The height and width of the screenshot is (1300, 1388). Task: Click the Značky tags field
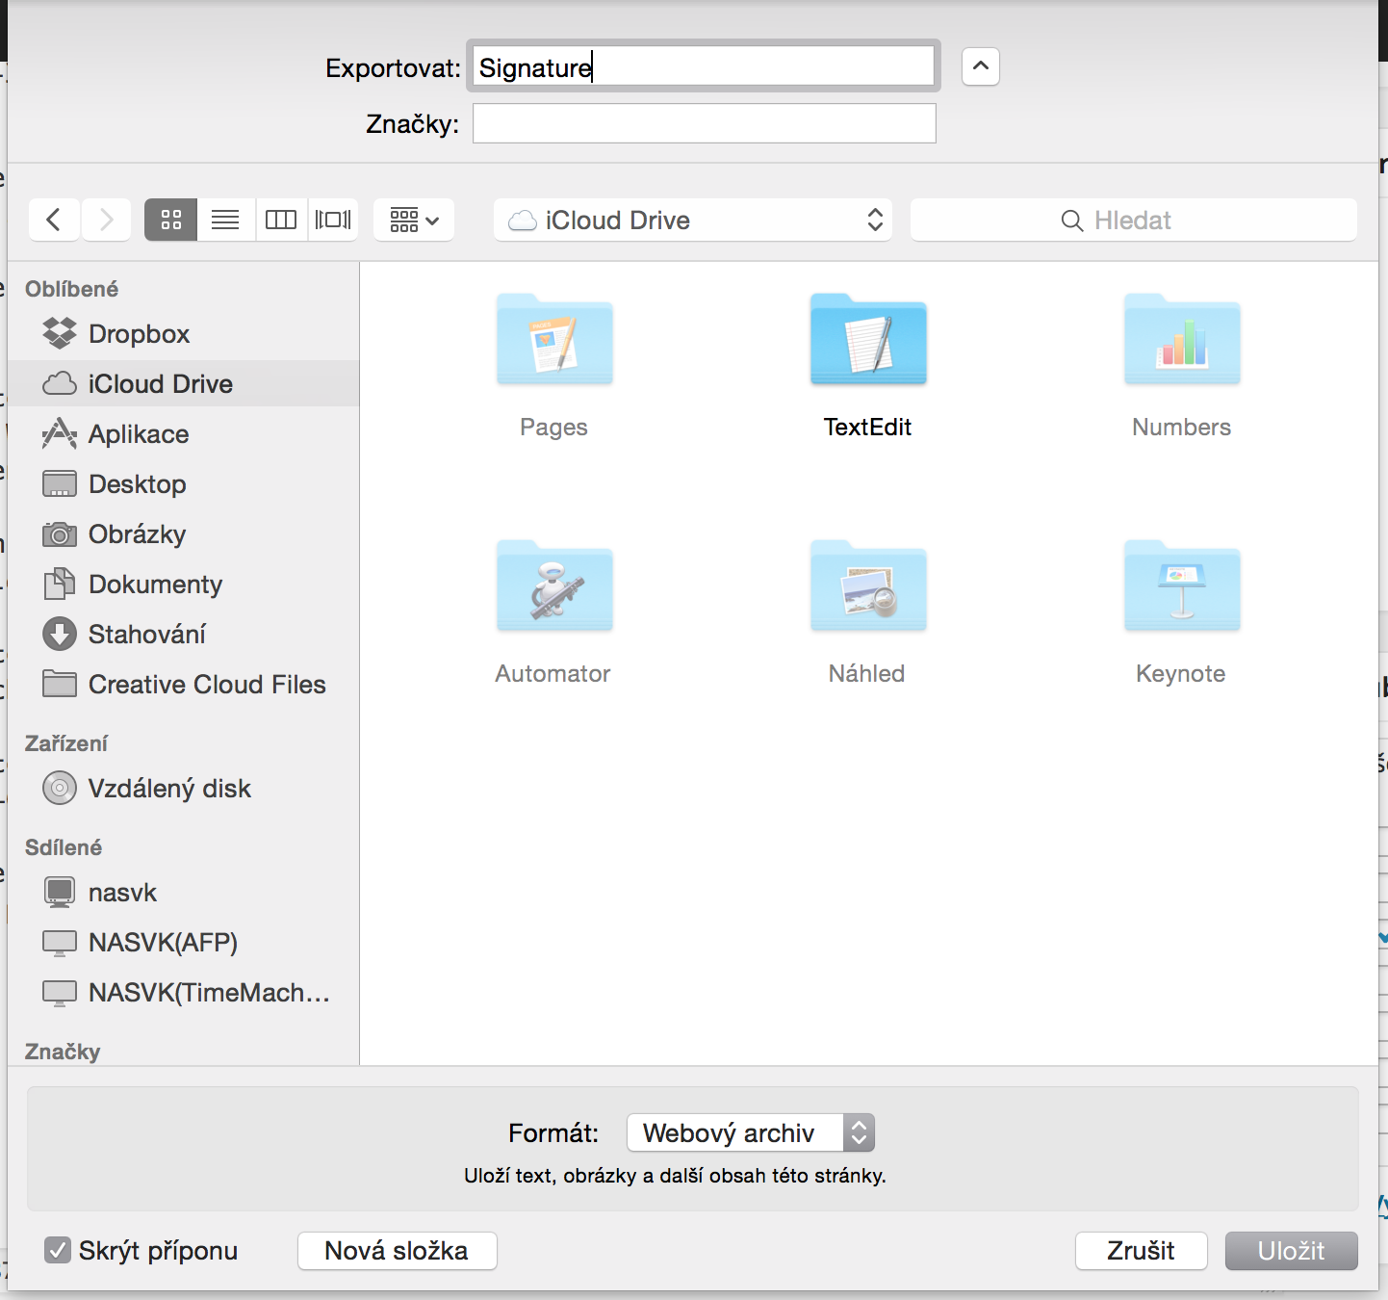(704, 123)
